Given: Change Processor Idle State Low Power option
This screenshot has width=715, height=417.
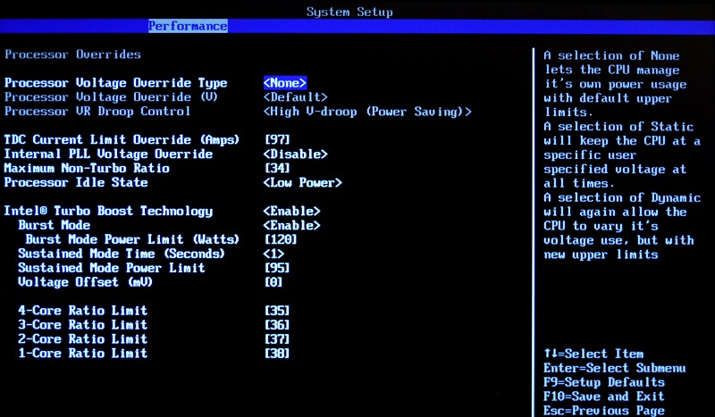Looking at the screenshot, I should click(x=302, y=183).
